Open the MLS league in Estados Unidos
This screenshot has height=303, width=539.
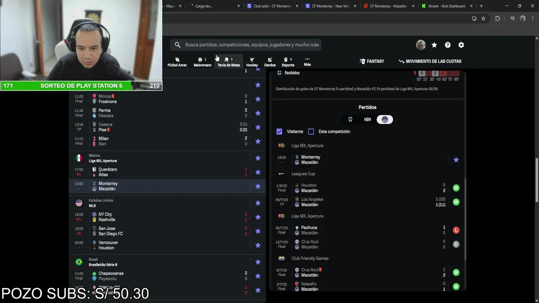point(92,206)
